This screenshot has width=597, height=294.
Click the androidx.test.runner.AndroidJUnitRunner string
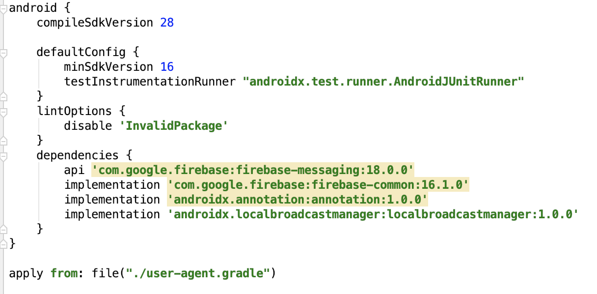pos(383,82)
